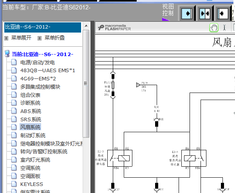Viewport: 235px width, 193px height.
Task: Collapse the menu with 菜单折叠
Action: (54, 38)
